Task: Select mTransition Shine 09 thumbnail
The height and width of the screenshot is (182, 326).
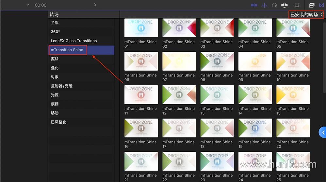Action: (x=255, y=61)
